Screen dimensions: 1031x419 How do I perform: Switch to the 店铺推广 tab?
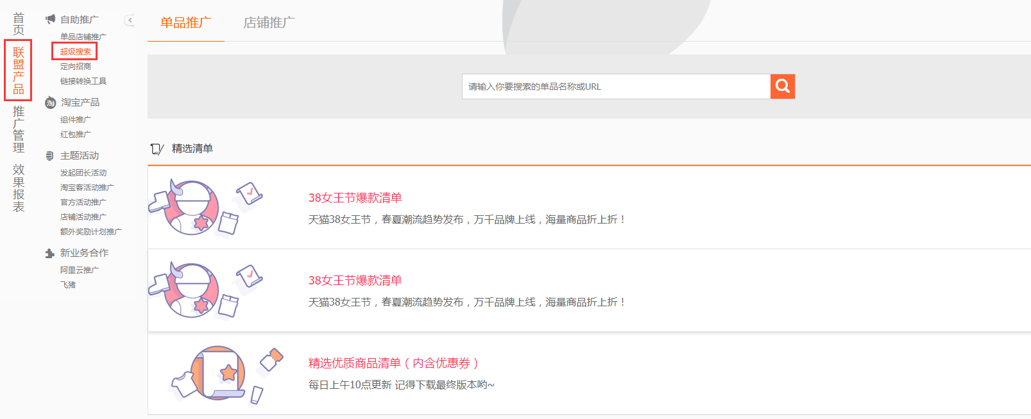[269, 22]
